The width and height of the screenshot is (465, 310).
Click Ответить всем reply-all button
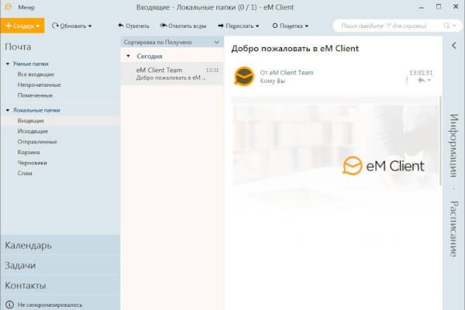point(183,26)
